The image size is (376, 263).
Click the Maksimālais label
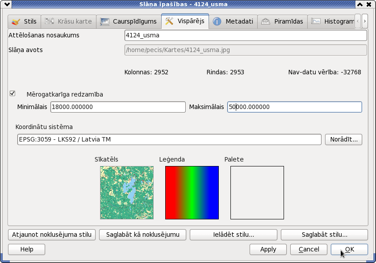click(x=206, y=107)
